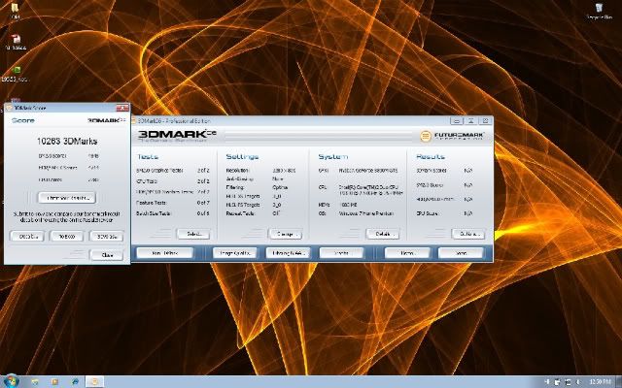This screenshot has height=388, width=622.
Task: Click the 3DMark06 title bar icon
Action: 135,120
